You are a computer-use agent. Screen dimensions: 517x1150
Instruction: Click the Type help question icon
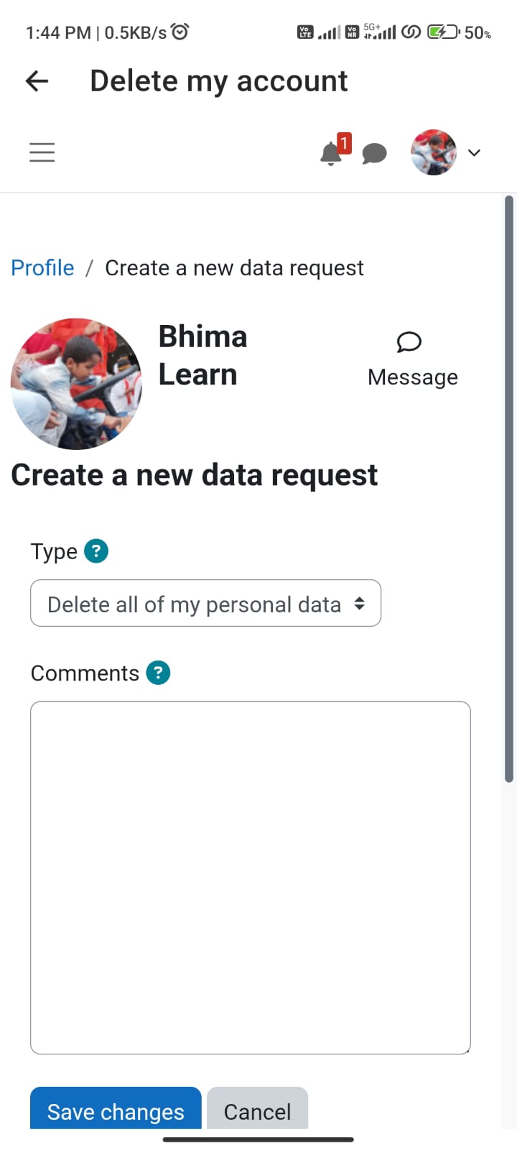(x=96, y=551)
